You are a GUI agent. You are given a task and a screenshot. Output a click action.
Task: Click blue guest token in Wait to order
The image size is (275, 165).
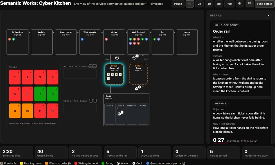click(82, 39)
